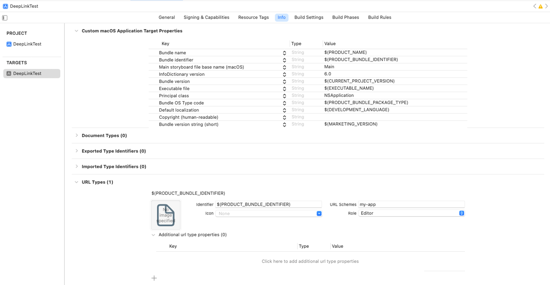
Task: Open the Build Settings tab
Action: [x=309, y=17]
